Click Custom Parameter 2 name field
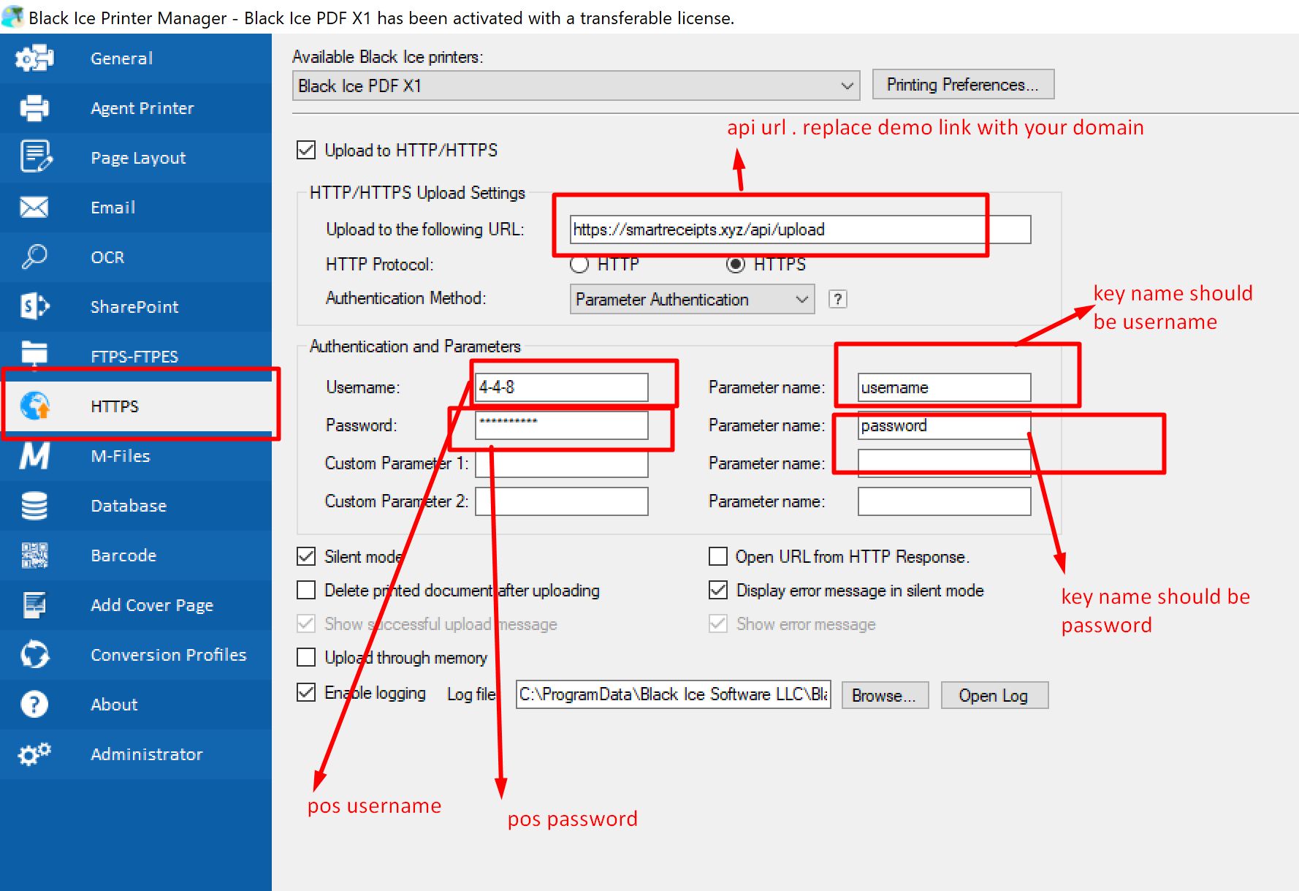The image size is (1299, 891). pos(944,501)
